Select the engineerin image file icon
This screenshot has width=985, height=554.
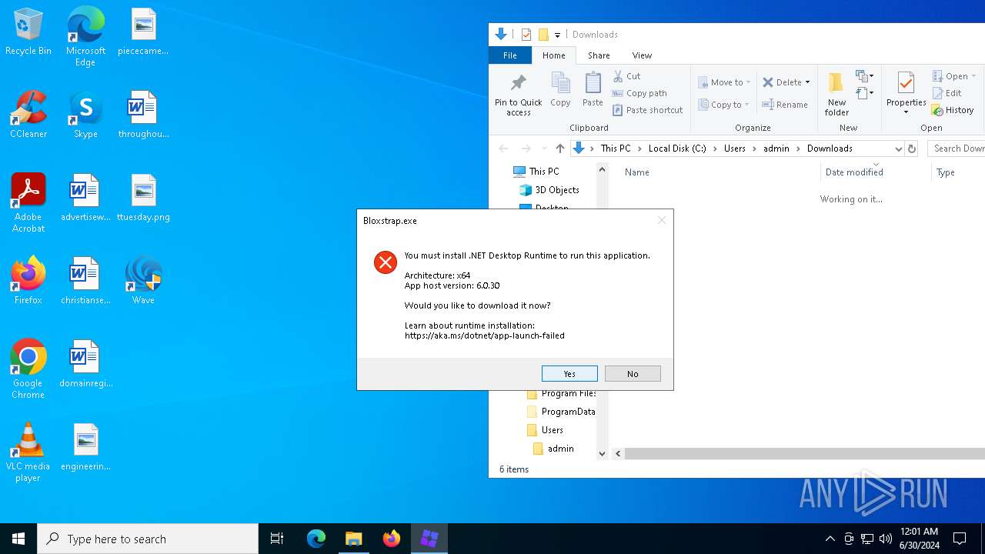[85, 448]
